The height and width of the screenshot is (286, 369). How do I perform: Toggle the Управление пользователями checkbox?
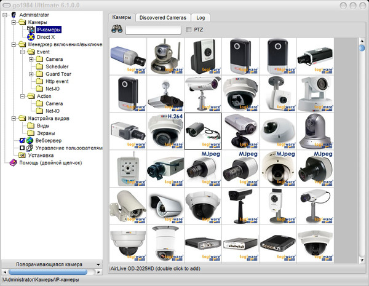(22, 148)
